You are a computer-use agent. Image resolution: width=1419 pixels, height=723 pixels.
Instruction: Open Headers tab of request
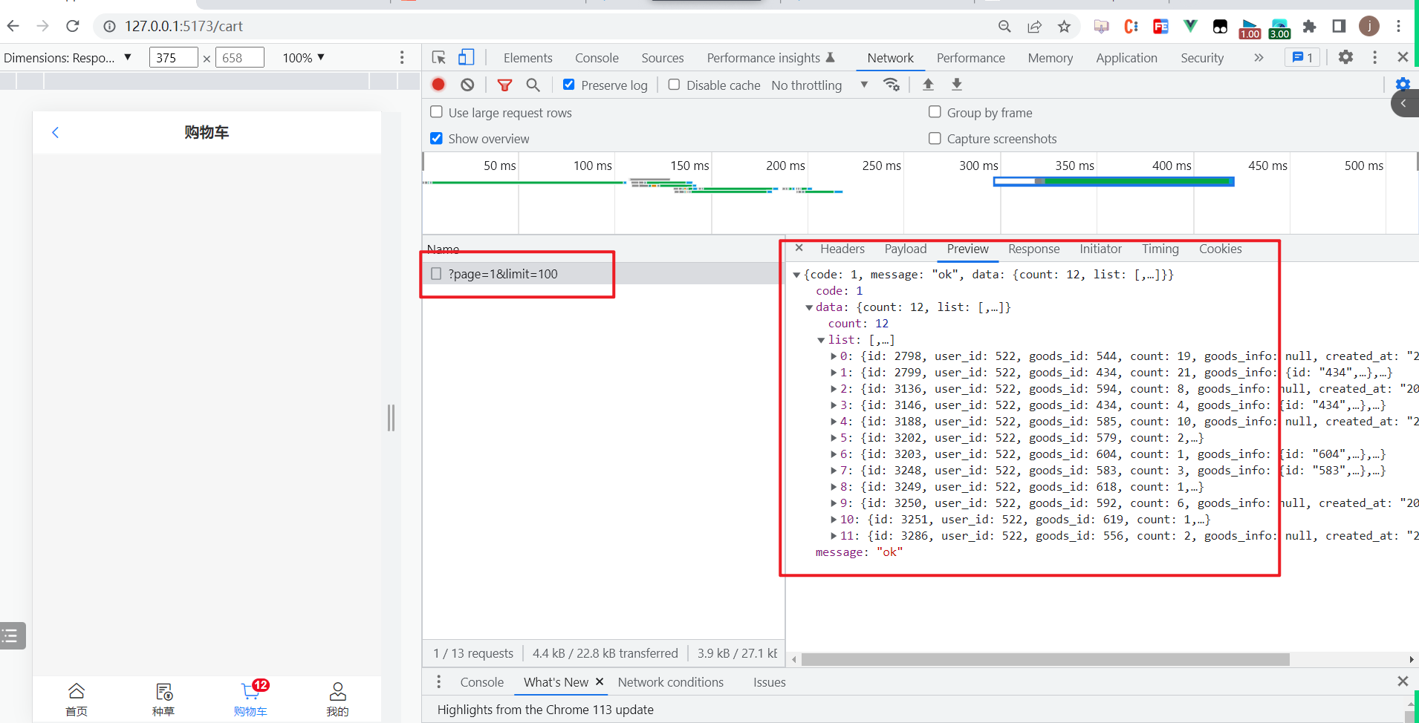(842, 249)
